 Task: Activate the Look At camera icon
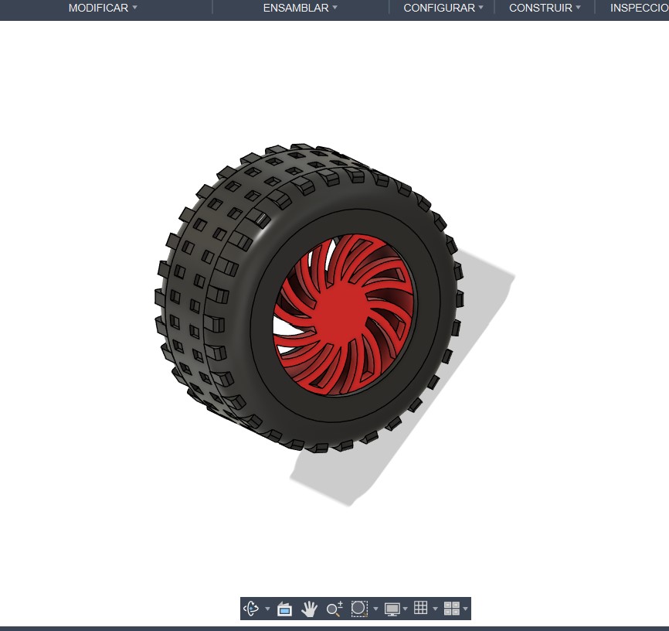tap(284, 609)
